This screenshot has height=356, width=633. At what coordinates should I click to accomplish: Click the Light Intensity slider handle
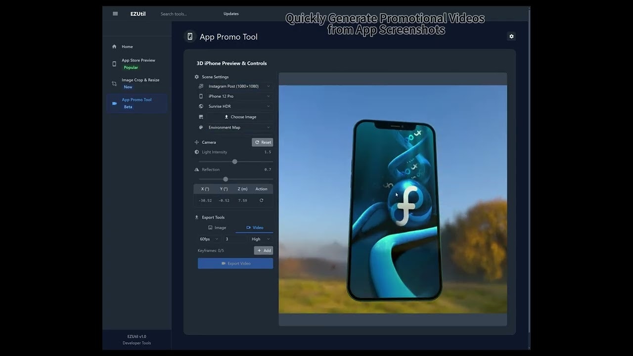[235, 162]
